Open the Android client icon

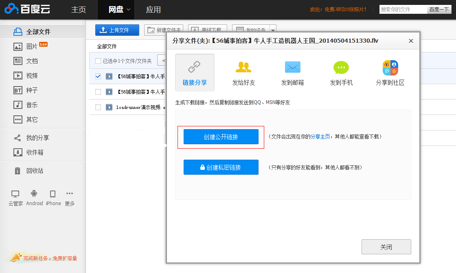[x=34, y=194]
